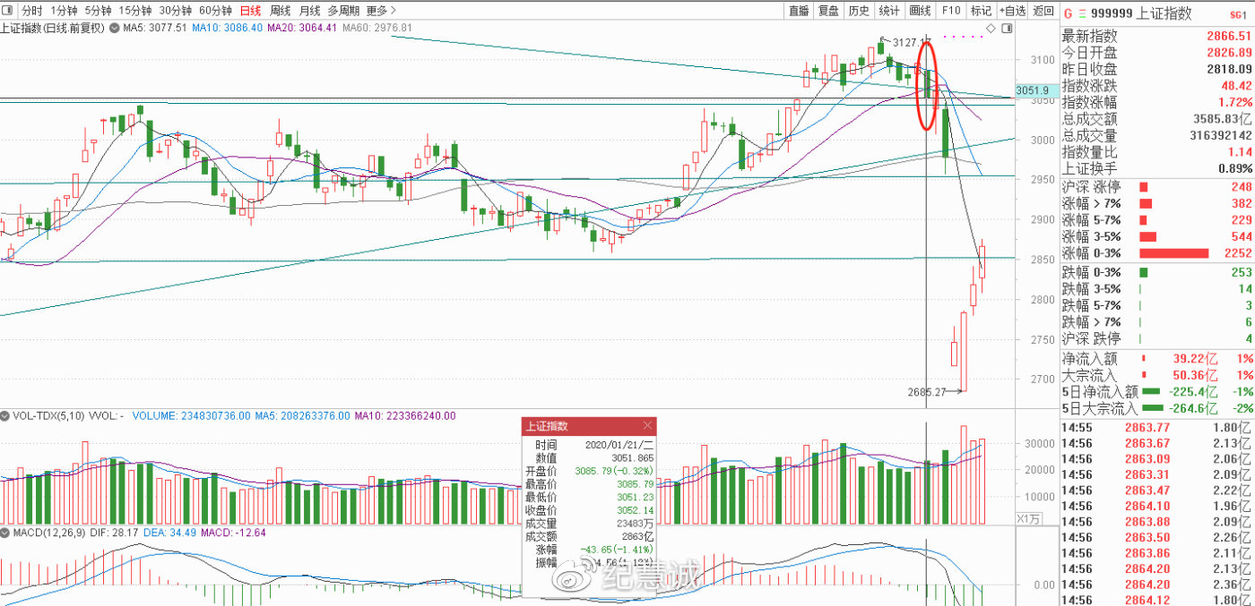The image size is (1255, 606).
Task: Close the 上证指数 data popup
Action: pos(648,426)
